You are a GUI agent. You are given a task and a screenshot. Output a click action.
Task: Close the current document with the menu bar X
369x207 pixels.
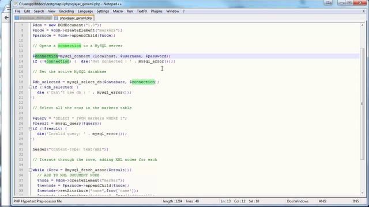coord(364,11)
